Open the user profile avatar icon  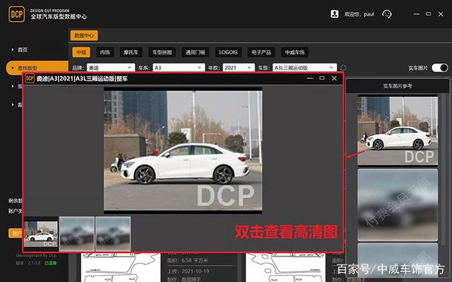[334, 14]
